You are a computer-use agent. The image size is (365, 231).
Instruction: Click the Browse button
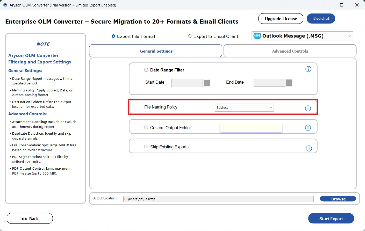coord(338,199)
